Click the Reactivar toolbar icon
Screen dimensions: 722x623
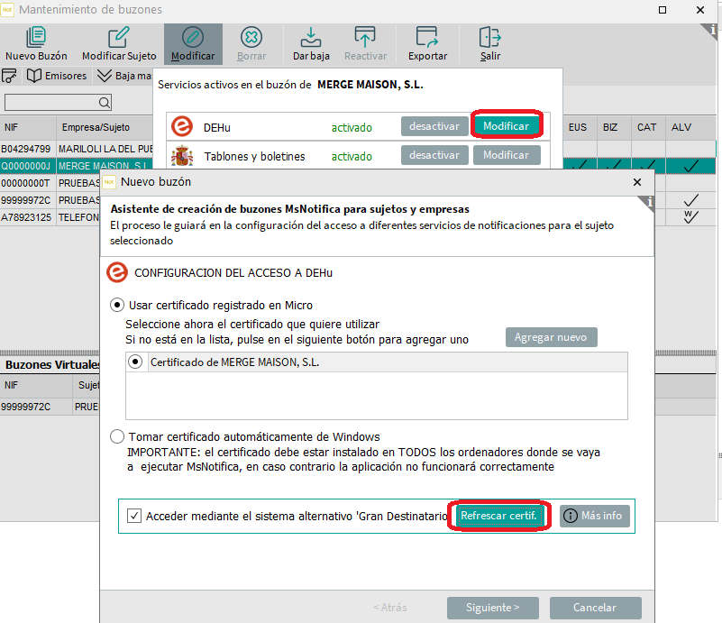pos(365,38)
